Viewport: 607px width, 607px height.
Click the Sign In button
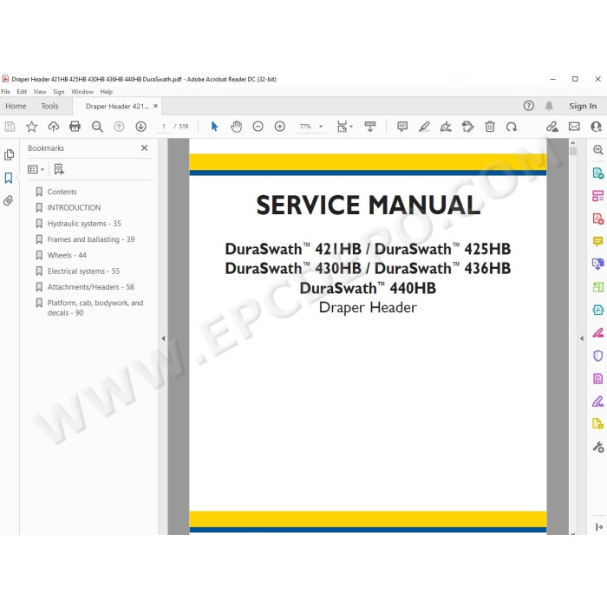click(583, 106)
